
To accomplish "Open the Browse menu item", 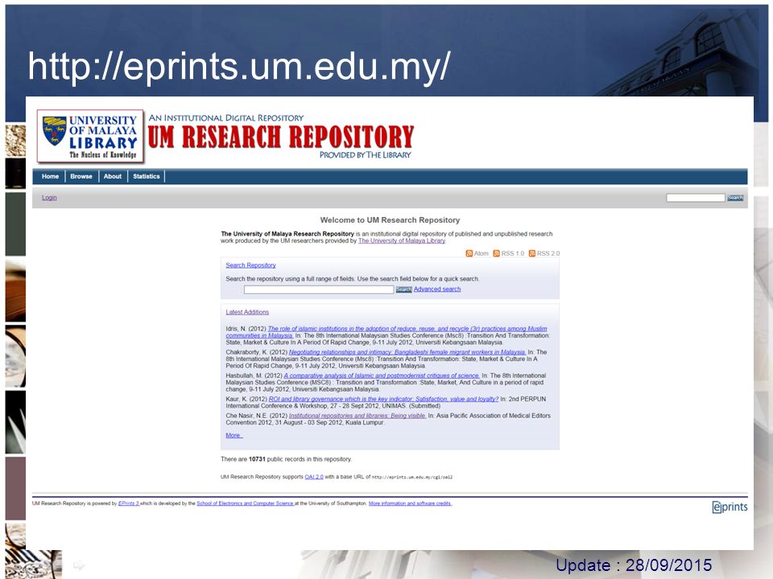I will tap(81, 176).
